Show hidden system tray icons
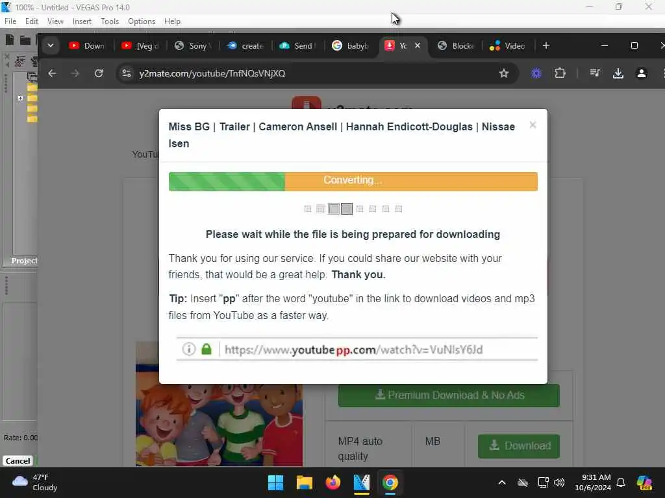 (x=502, y=482)
